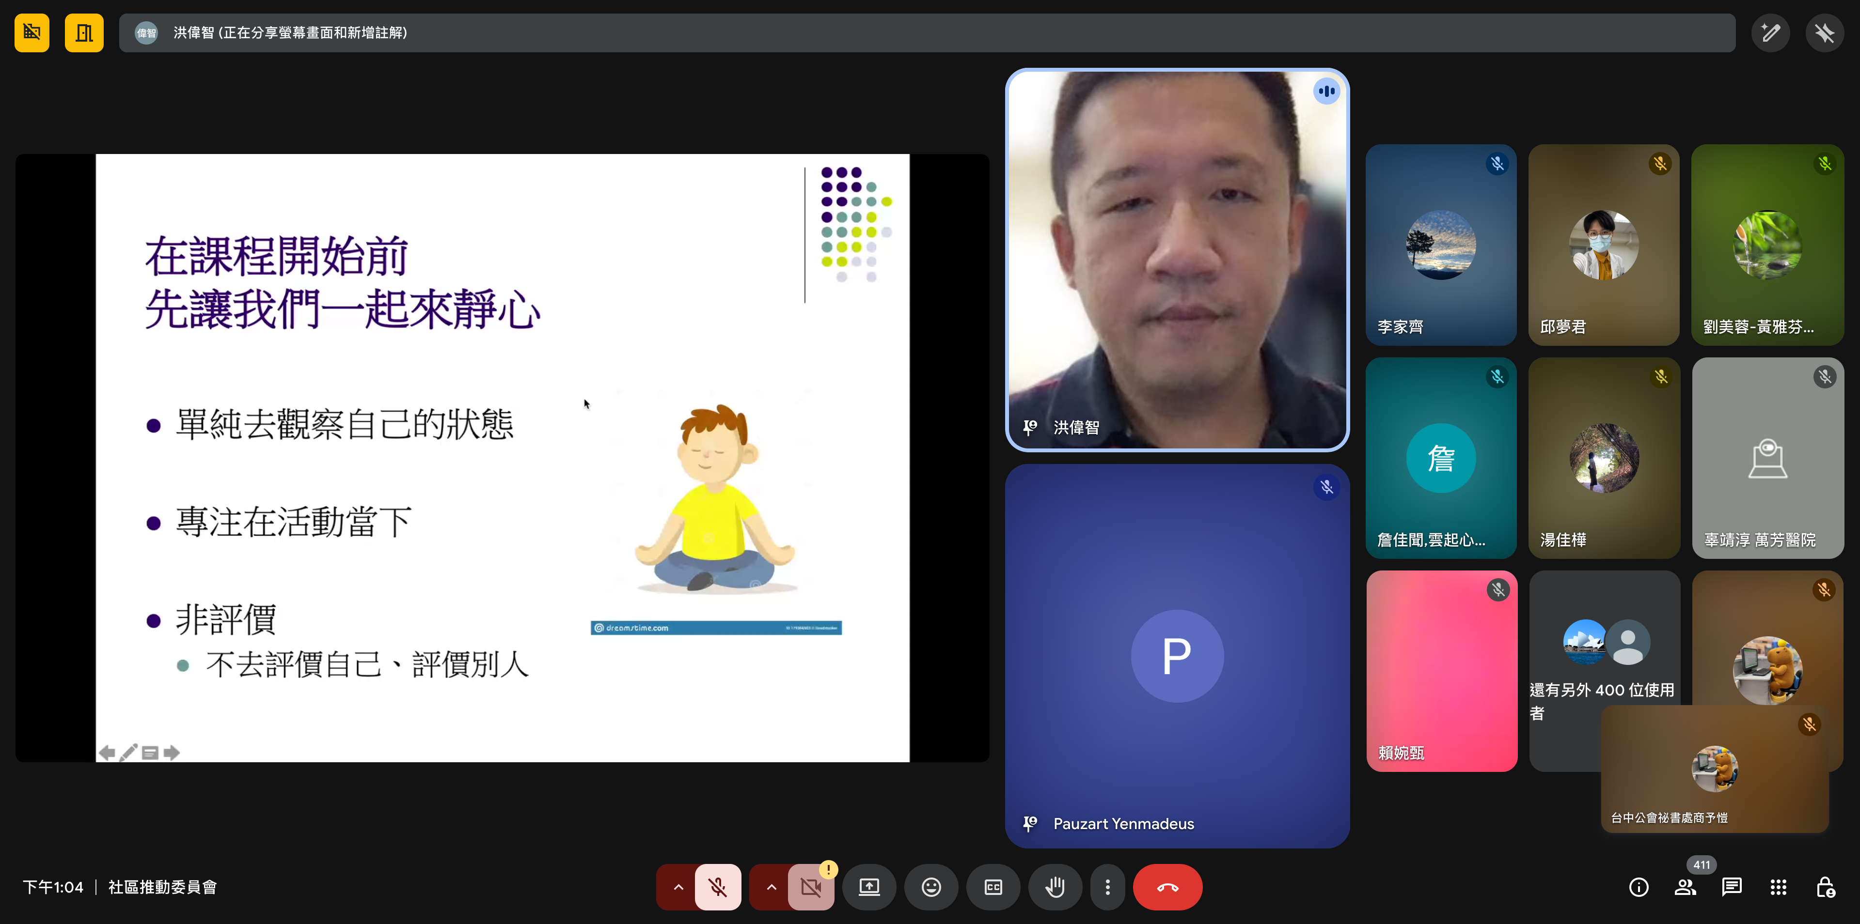Image resolution: width=1860 pixels, height=924 pixels.
Task: Click the yellow door icon at top left
Action: tap(84, 32)
